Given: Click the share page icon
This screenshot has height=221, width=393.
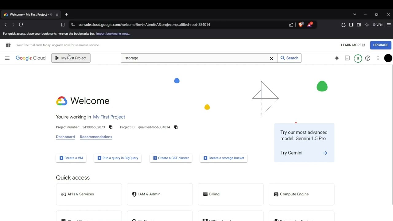Looking at the screenshot, I should tap(291, 25).
